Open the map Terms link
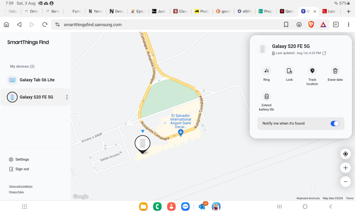Screen dimensions: 355x213 click(x=350, y=198)
